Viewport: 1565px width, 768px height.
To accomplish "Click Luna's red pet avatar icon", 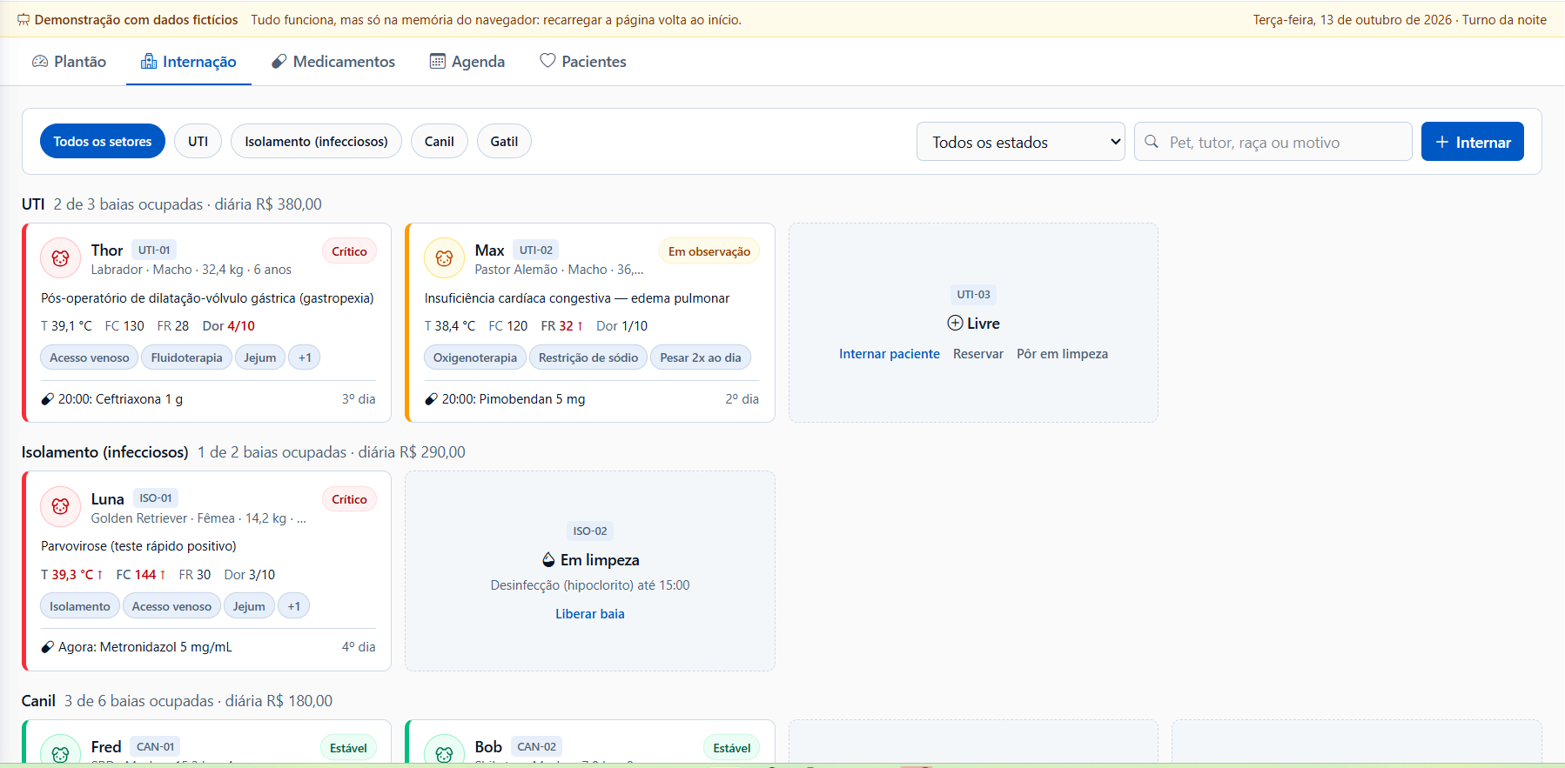I will click(x=60, y=506).
